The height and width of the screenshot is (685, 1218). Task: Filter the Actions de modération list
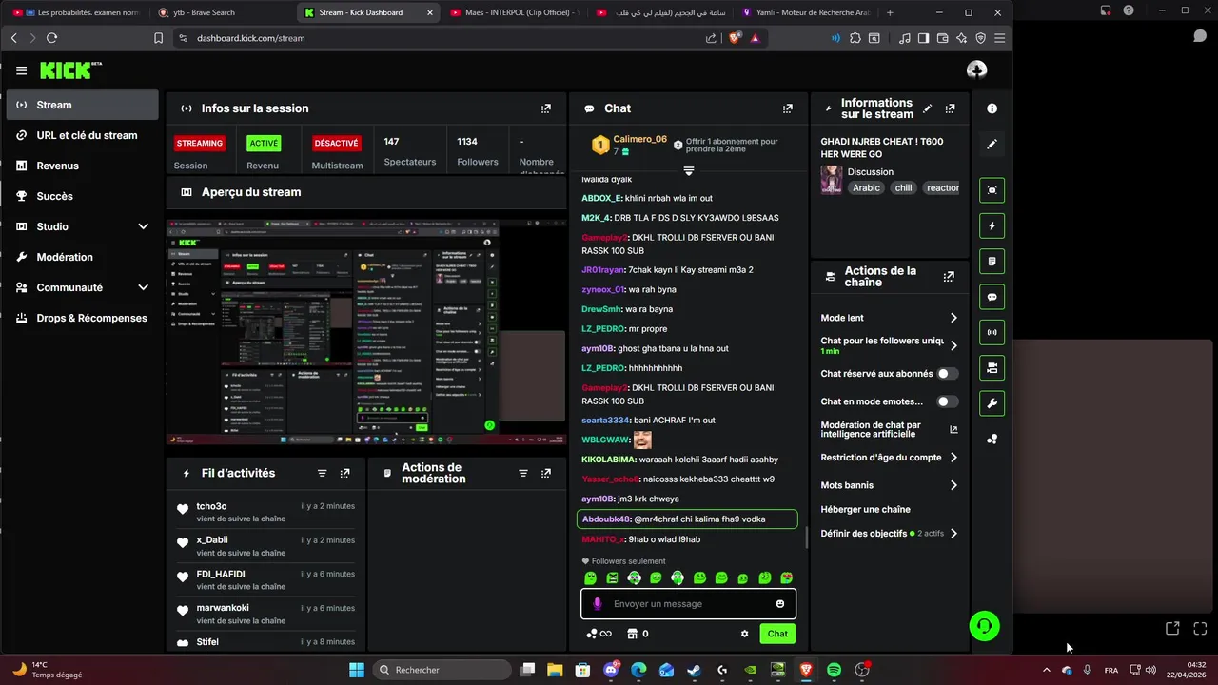[523, 473]
